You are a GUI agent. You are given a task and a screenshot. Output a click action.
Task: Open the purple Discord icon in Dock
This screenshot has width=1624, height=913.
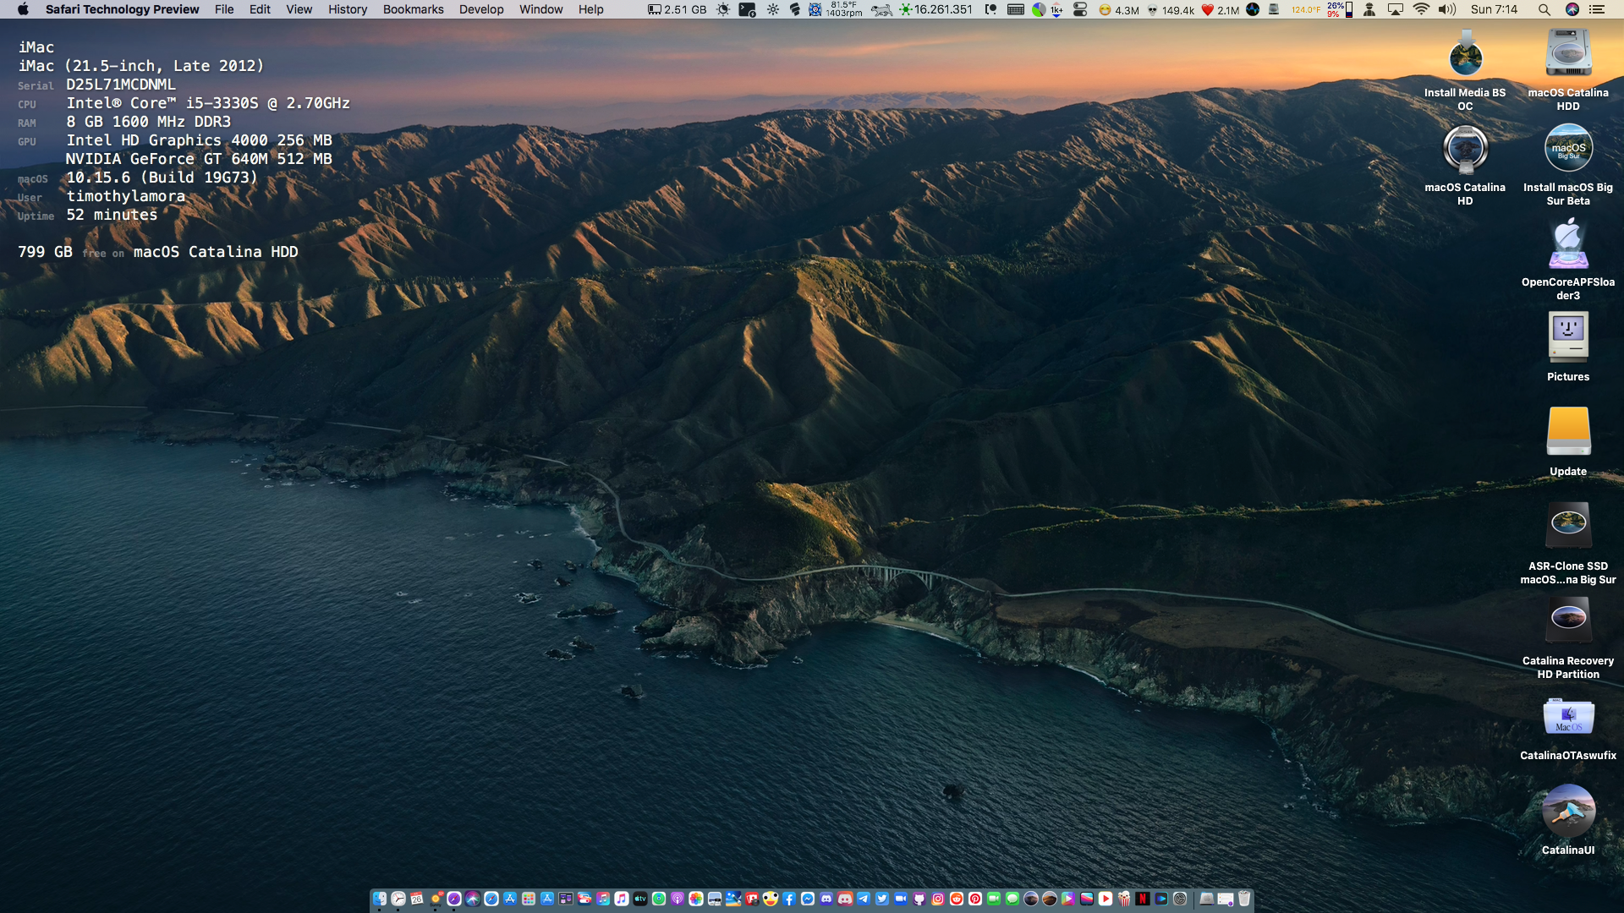tap(826, 899)
